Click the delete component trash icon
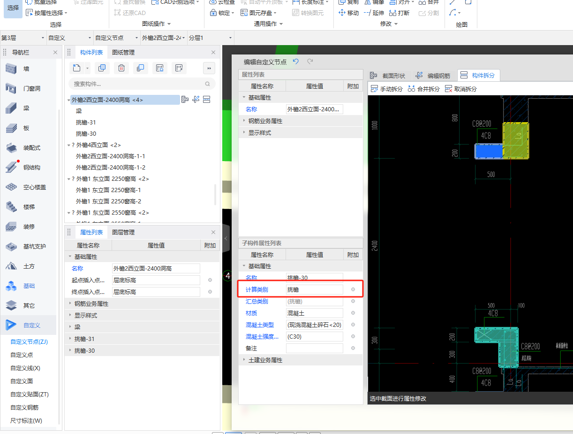Image resolution: width=573 pixels, height=434 pixels. click(x=121, y=68)
